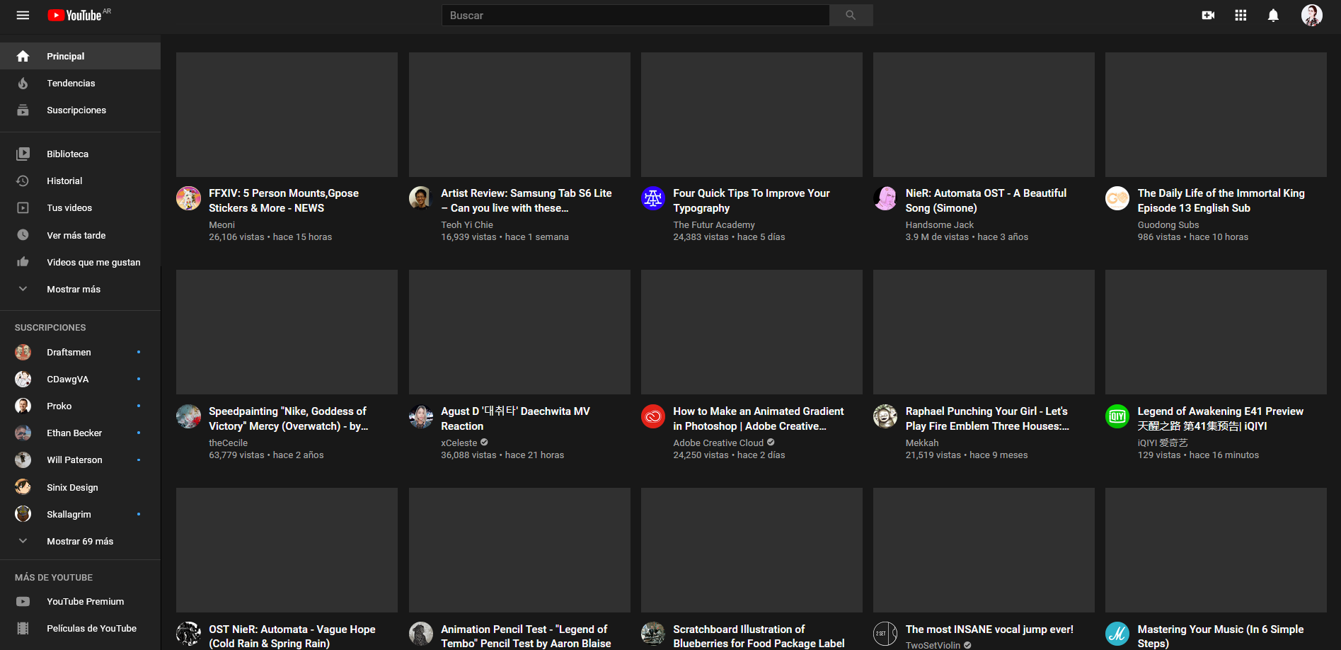
Task: Expand Mostrar más in sidebar
Action: (x=80, y=289)
